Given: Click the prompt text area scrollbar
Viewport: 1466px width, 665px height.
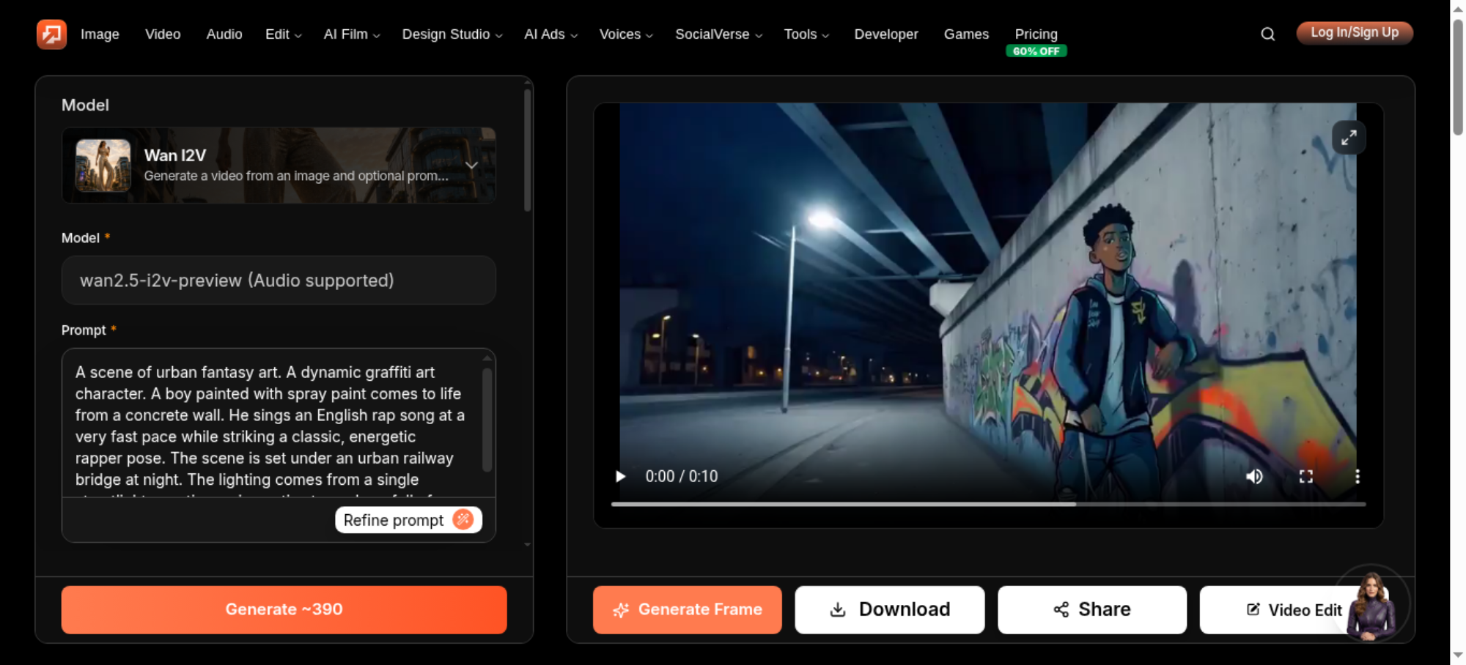Looking at the screenshot, I should [x=487, y=420].
